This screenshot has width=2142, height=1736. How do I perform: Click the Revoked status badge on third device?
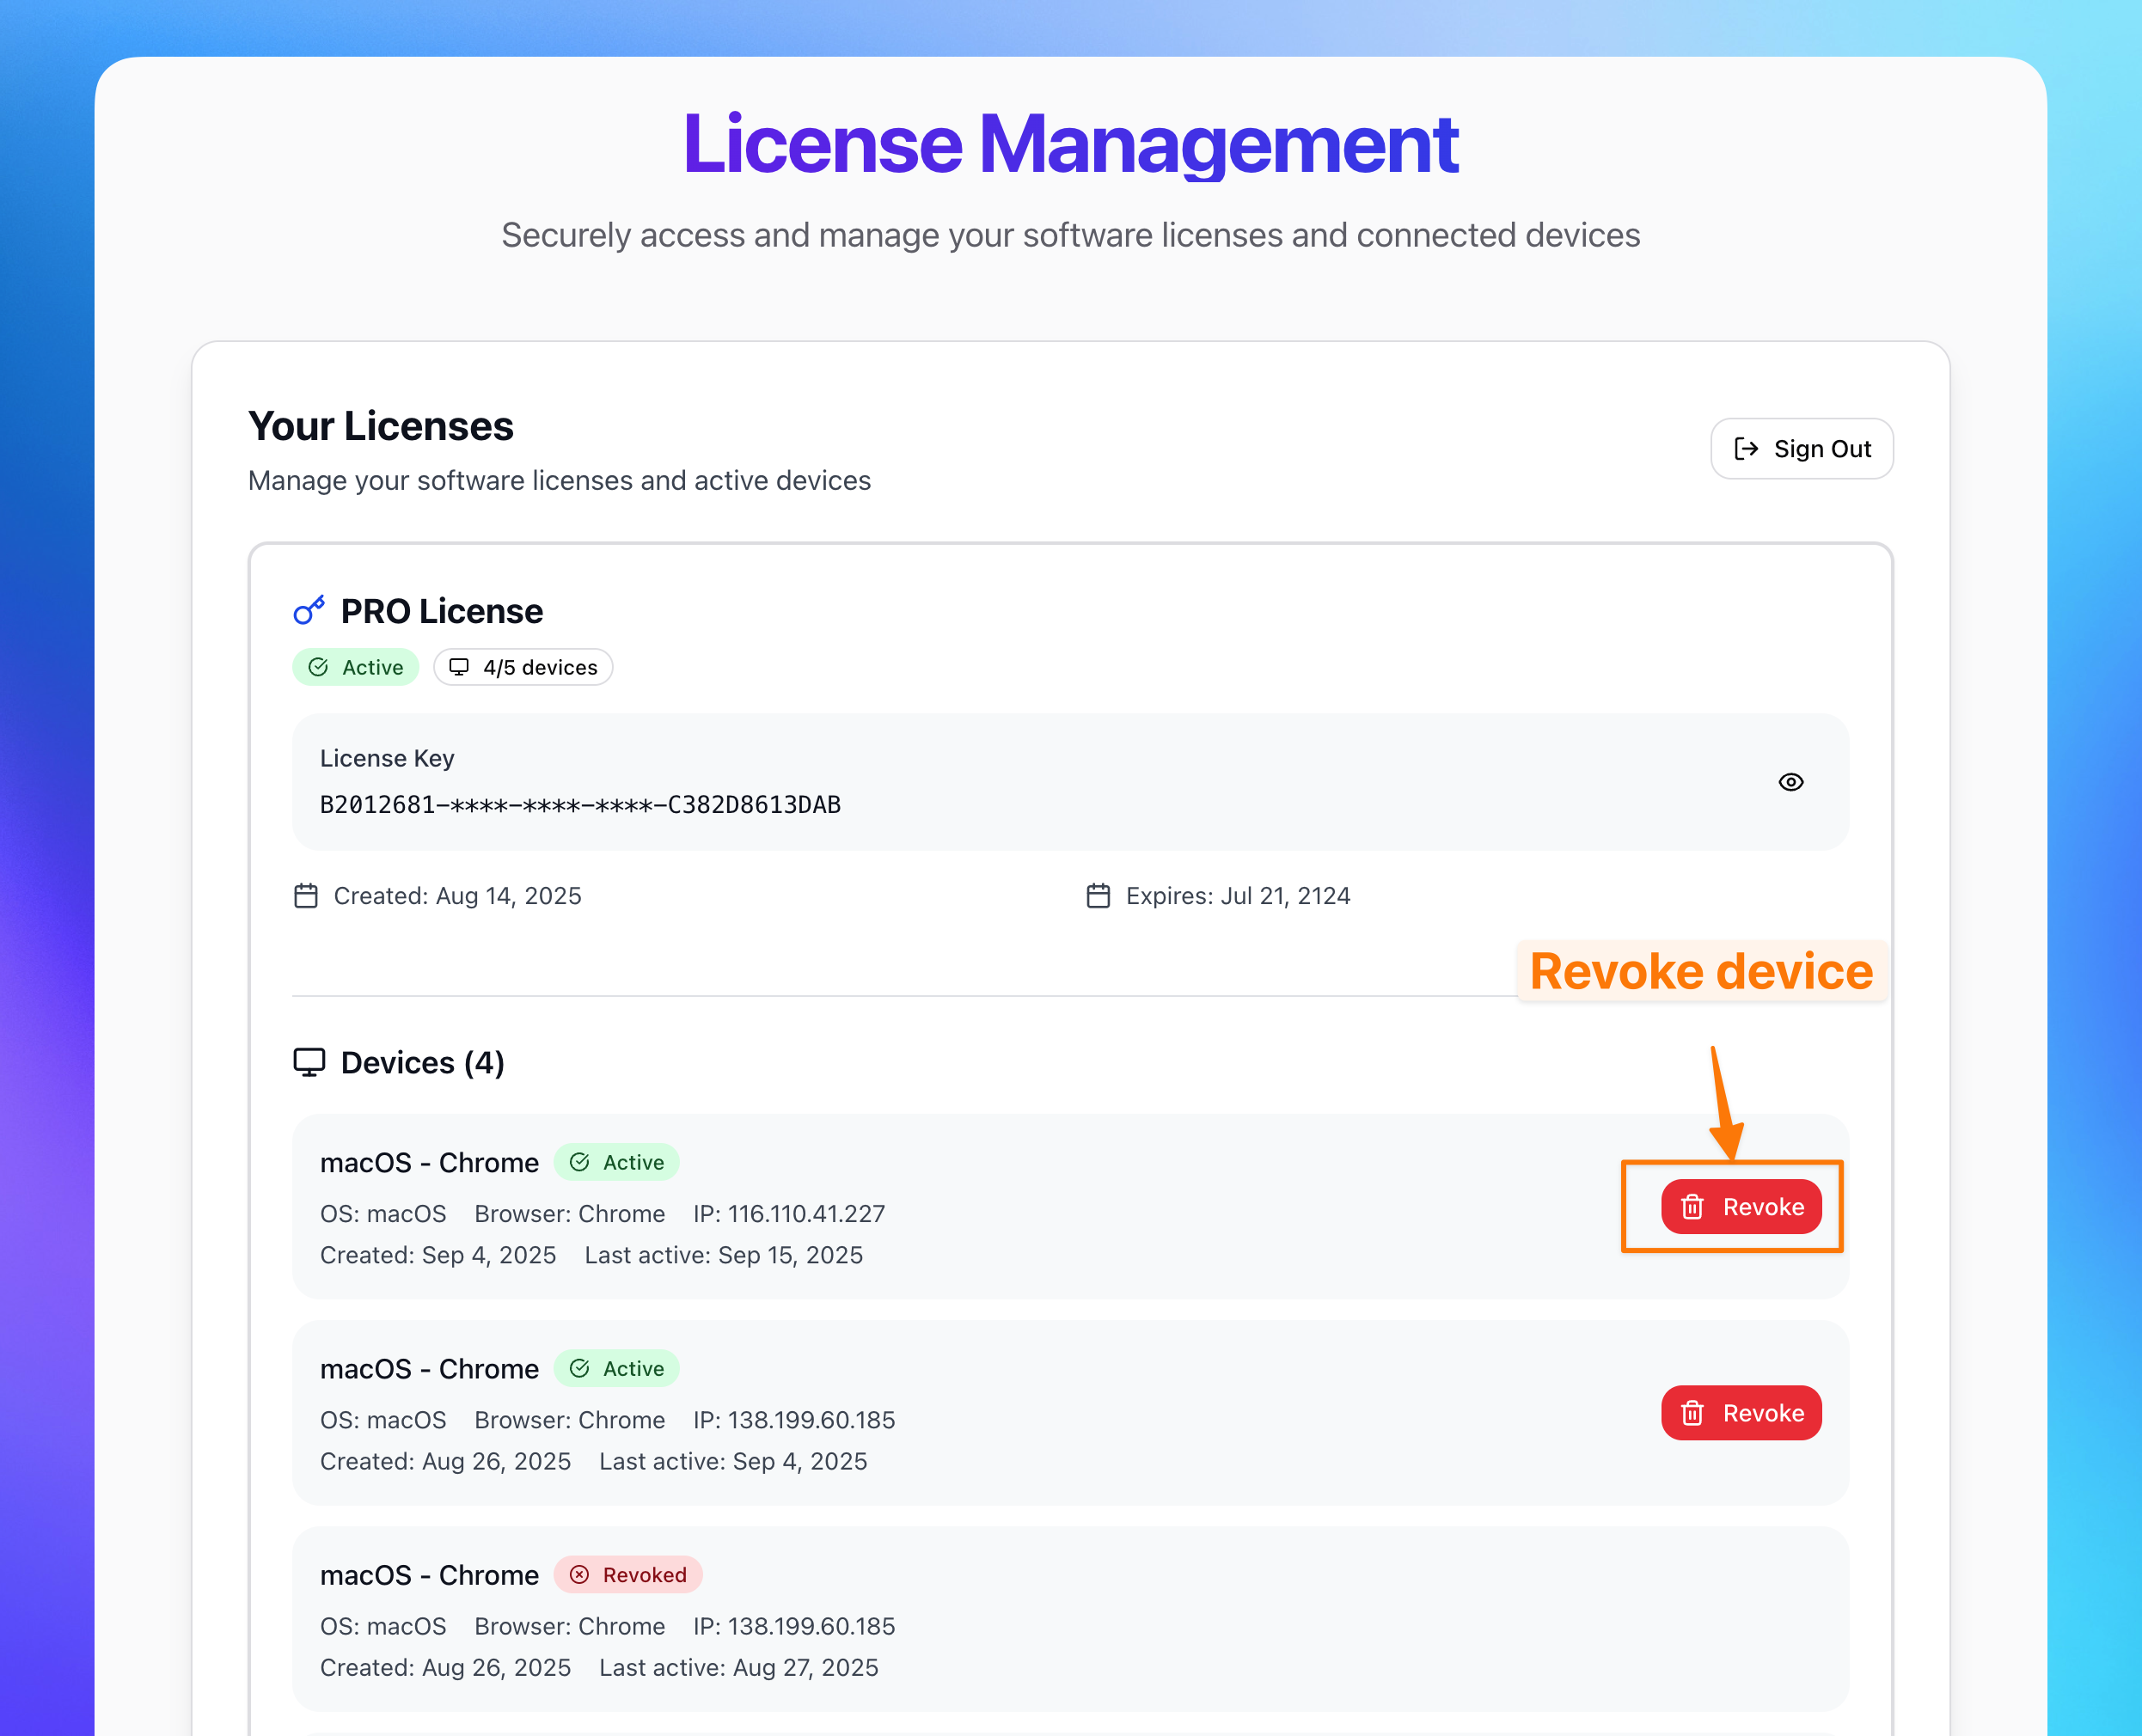628,1575
